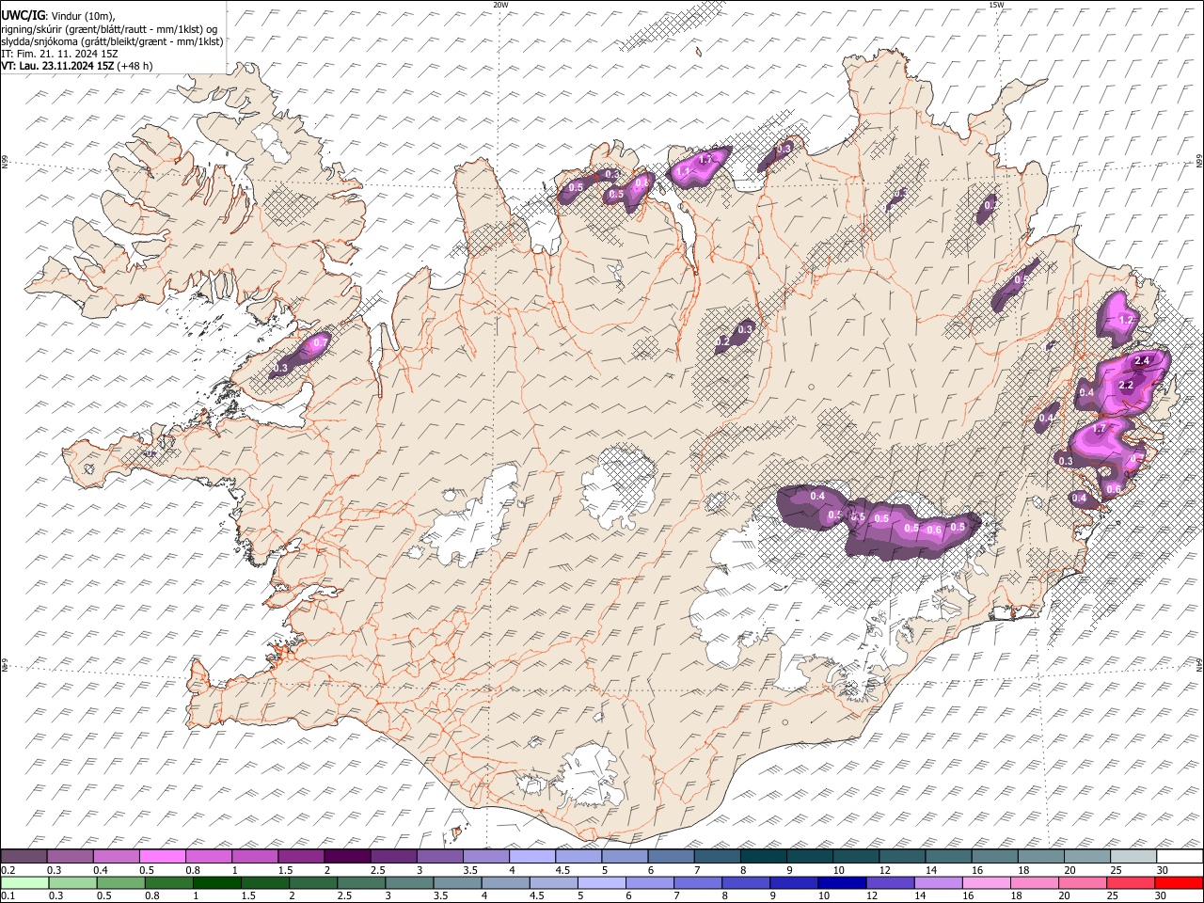Select the lower legend swatch starting at 0.5
The height and width of the screenshot is (903, 1204).
click(x=119, y=882)
